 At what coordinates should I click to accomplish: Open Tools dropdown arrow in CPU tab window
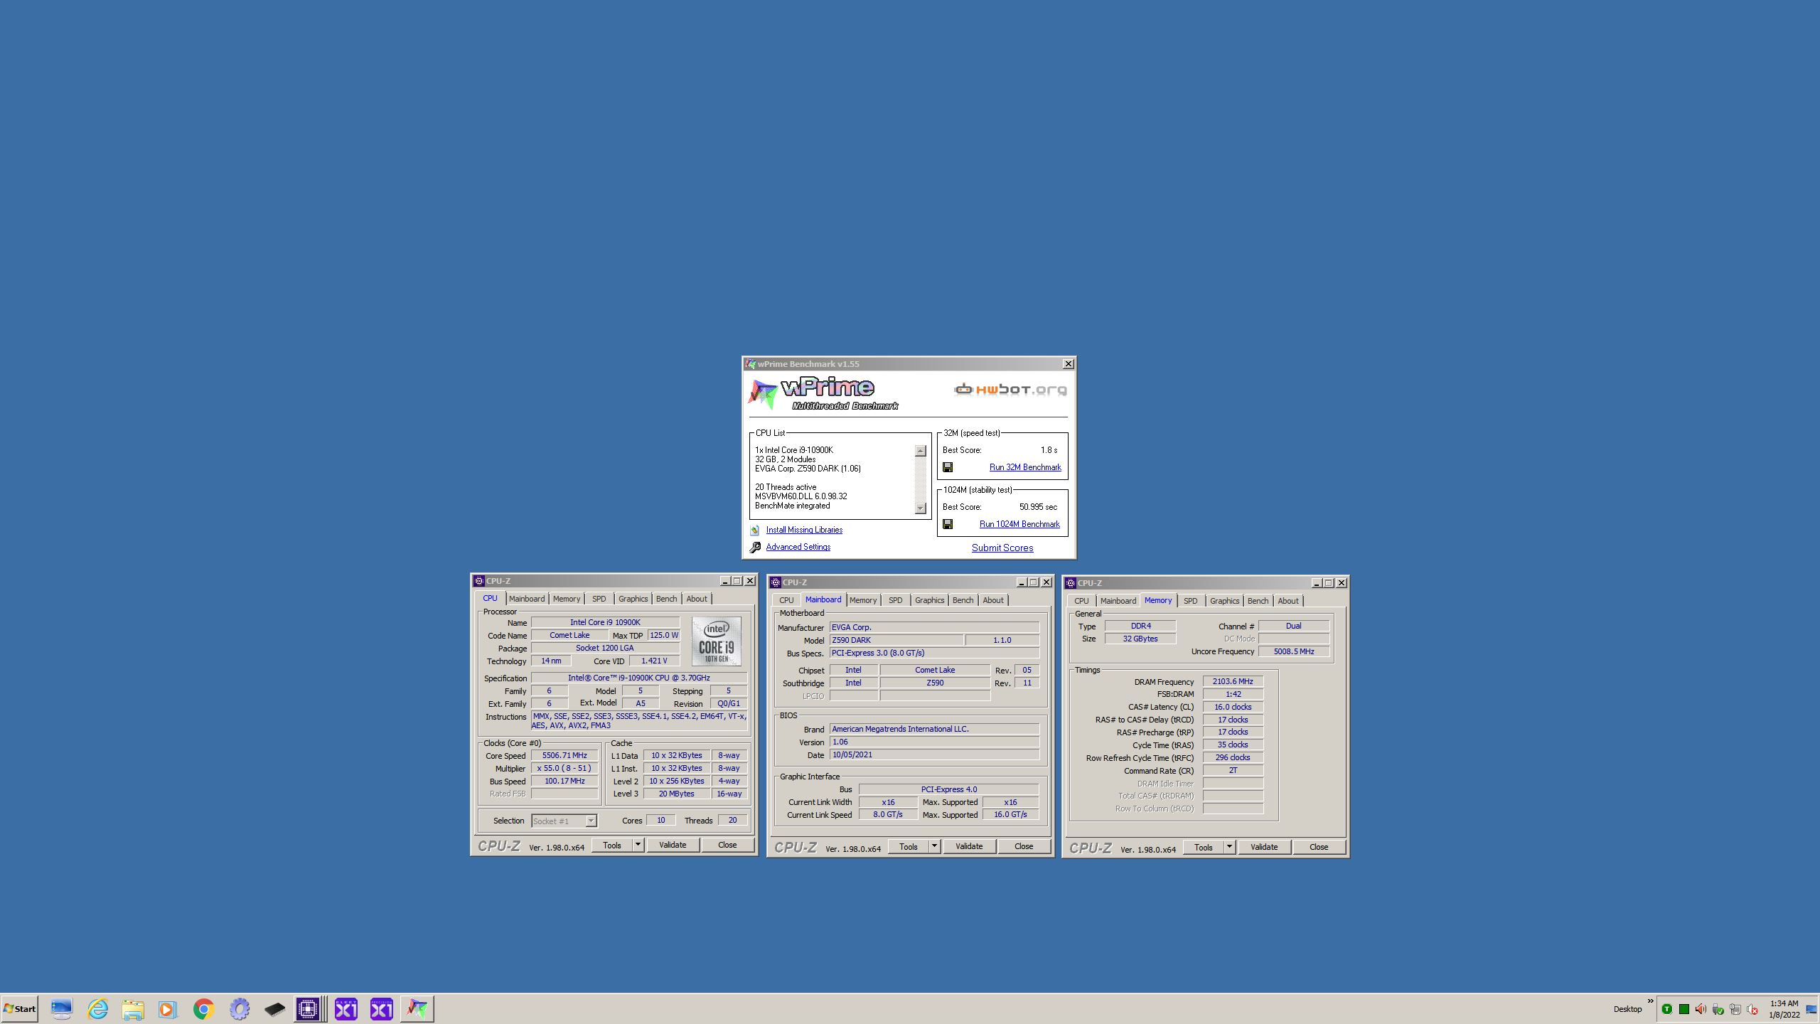tap(638, 845)
